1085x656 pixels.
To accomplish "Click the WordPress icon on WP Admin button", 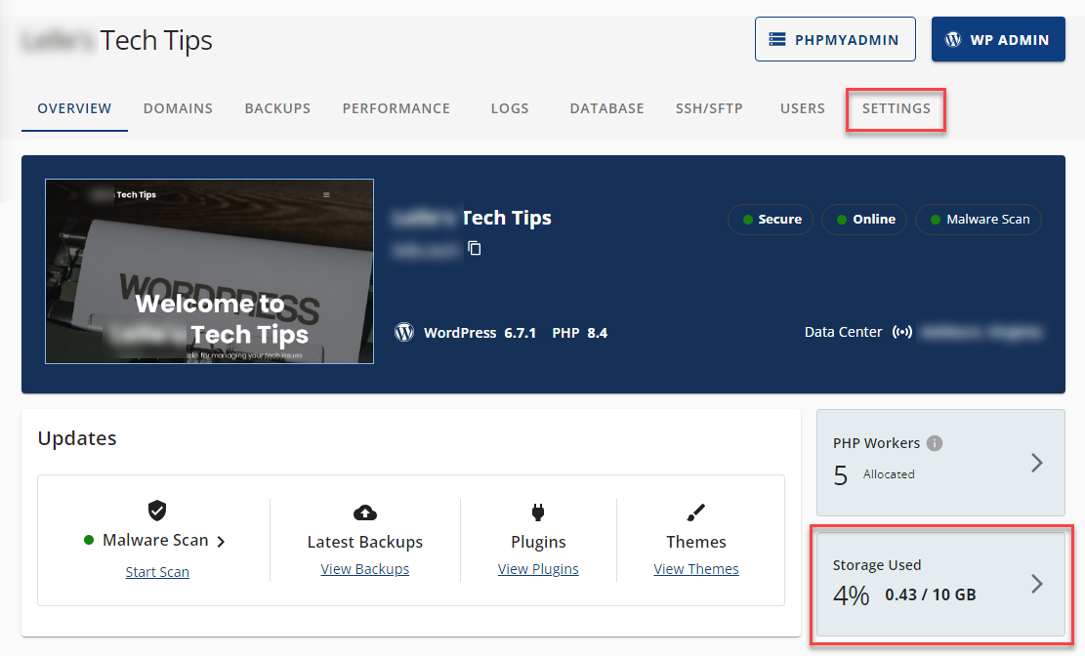I will [953, 39].
